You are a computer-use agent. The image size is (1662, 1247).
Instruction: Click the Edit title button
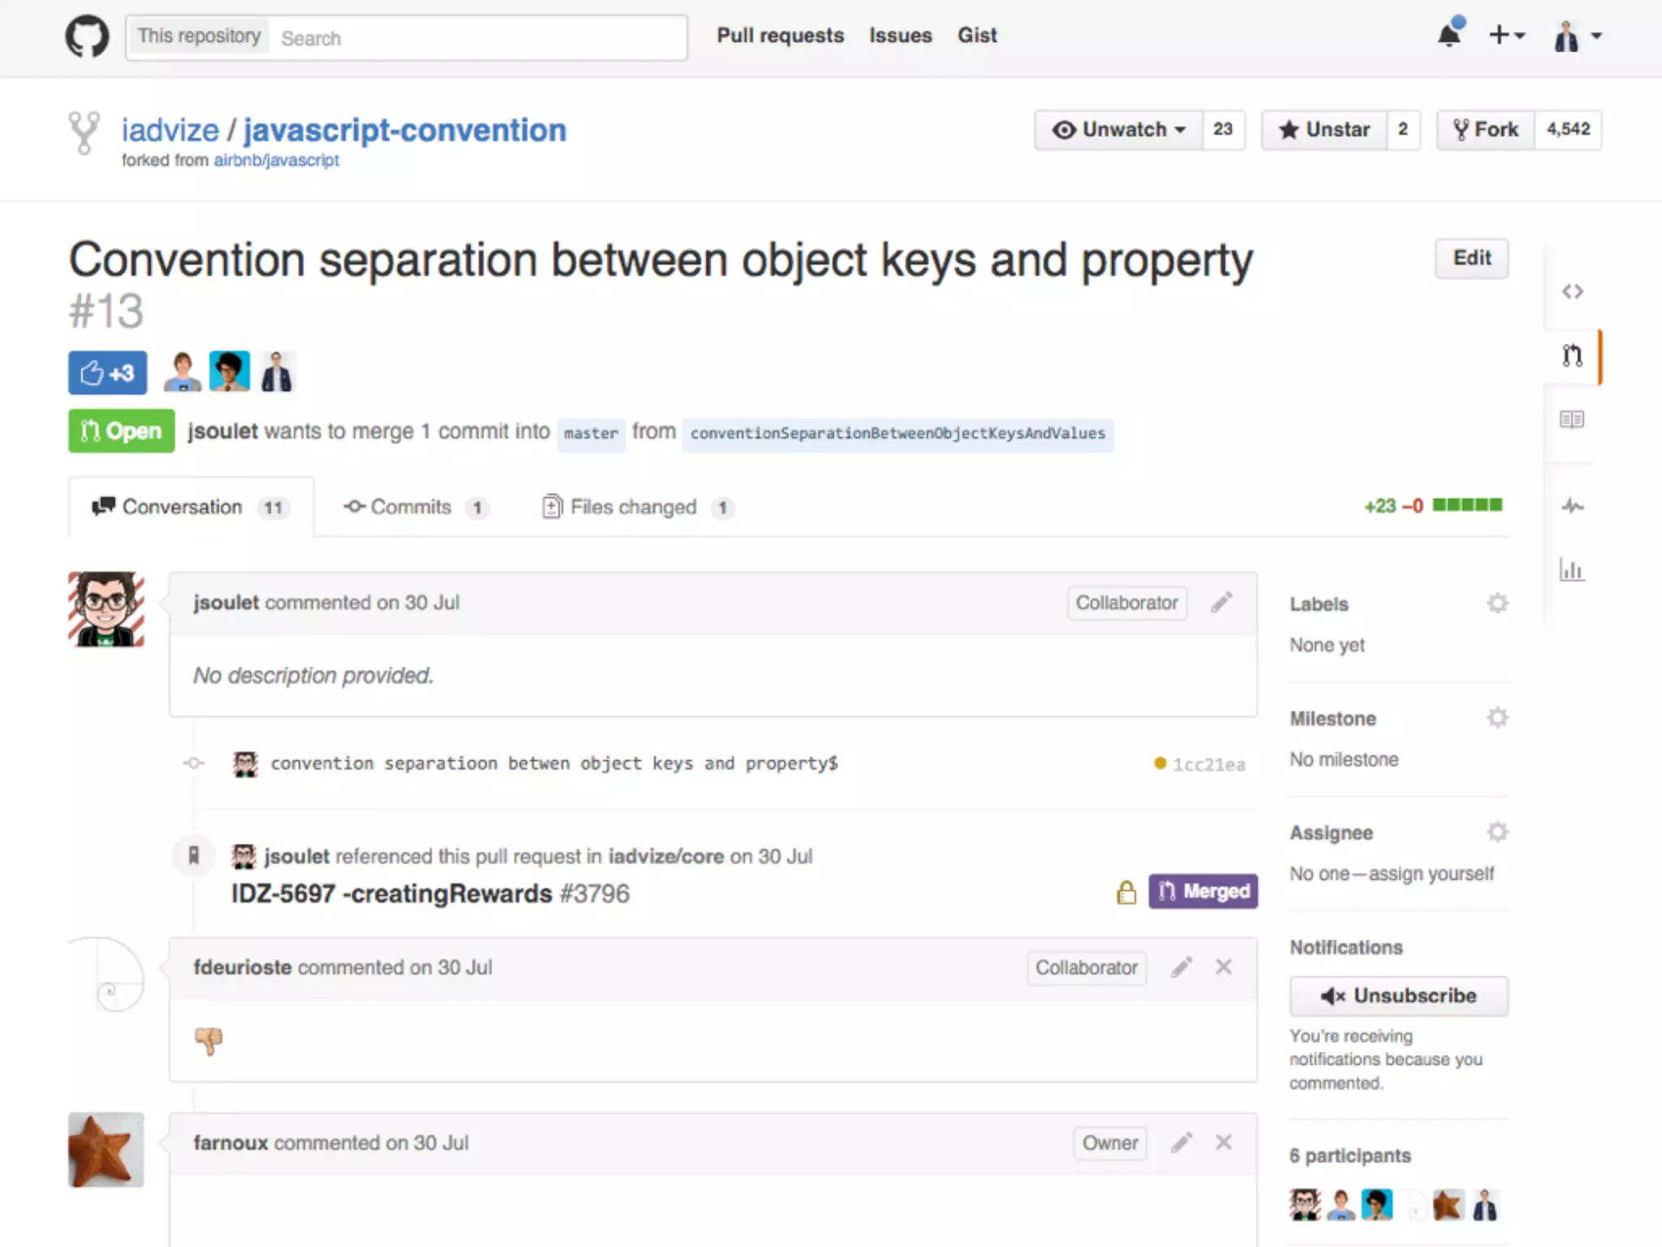coord(1471,258)
